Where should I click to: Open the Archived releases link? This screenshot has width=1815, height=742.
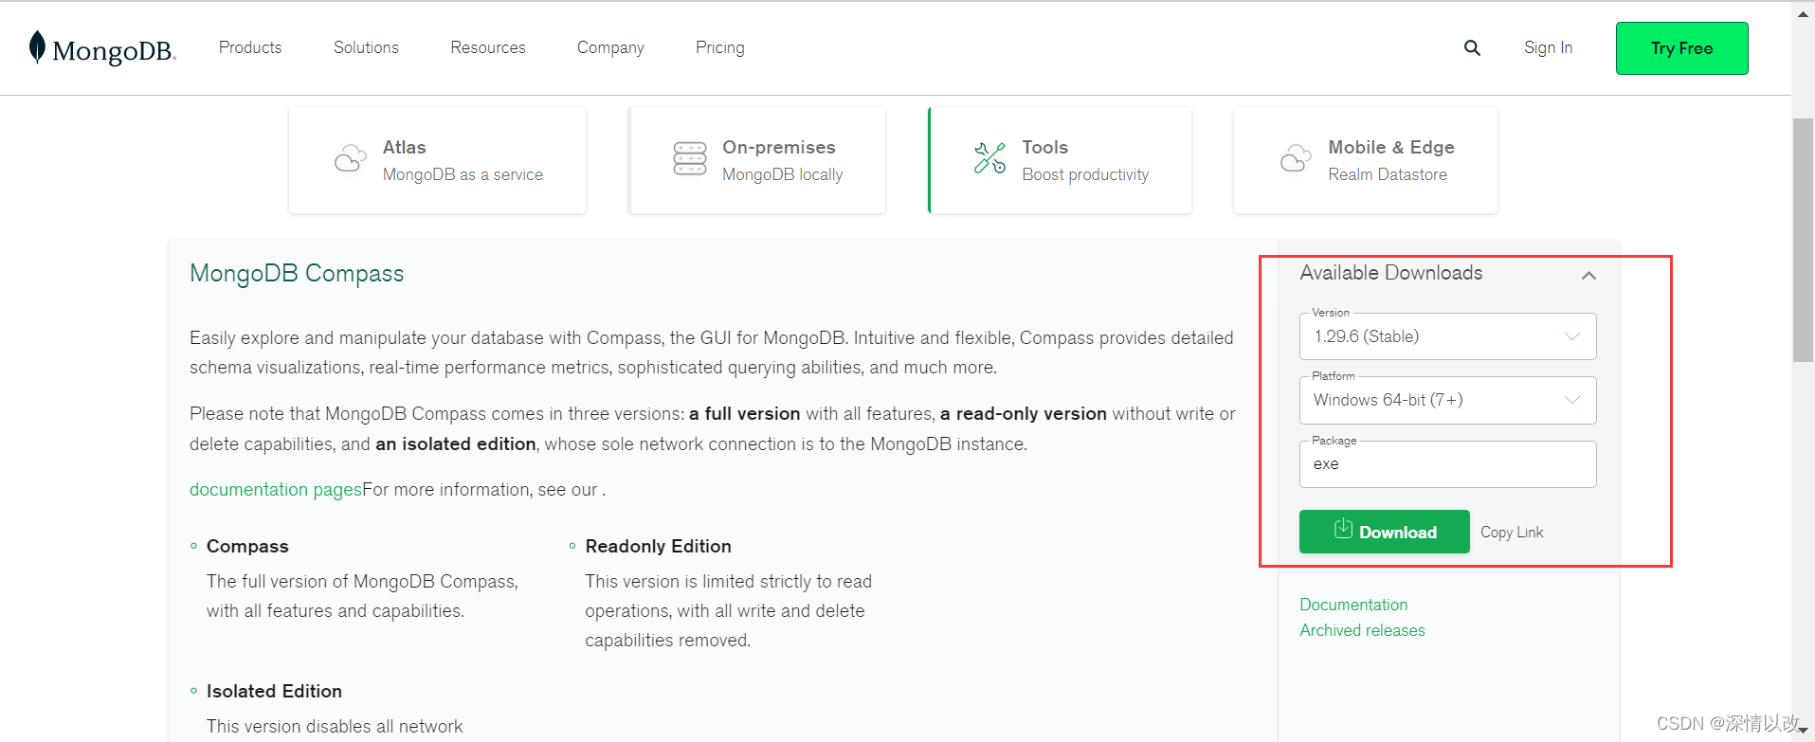tap(1362, 630)
